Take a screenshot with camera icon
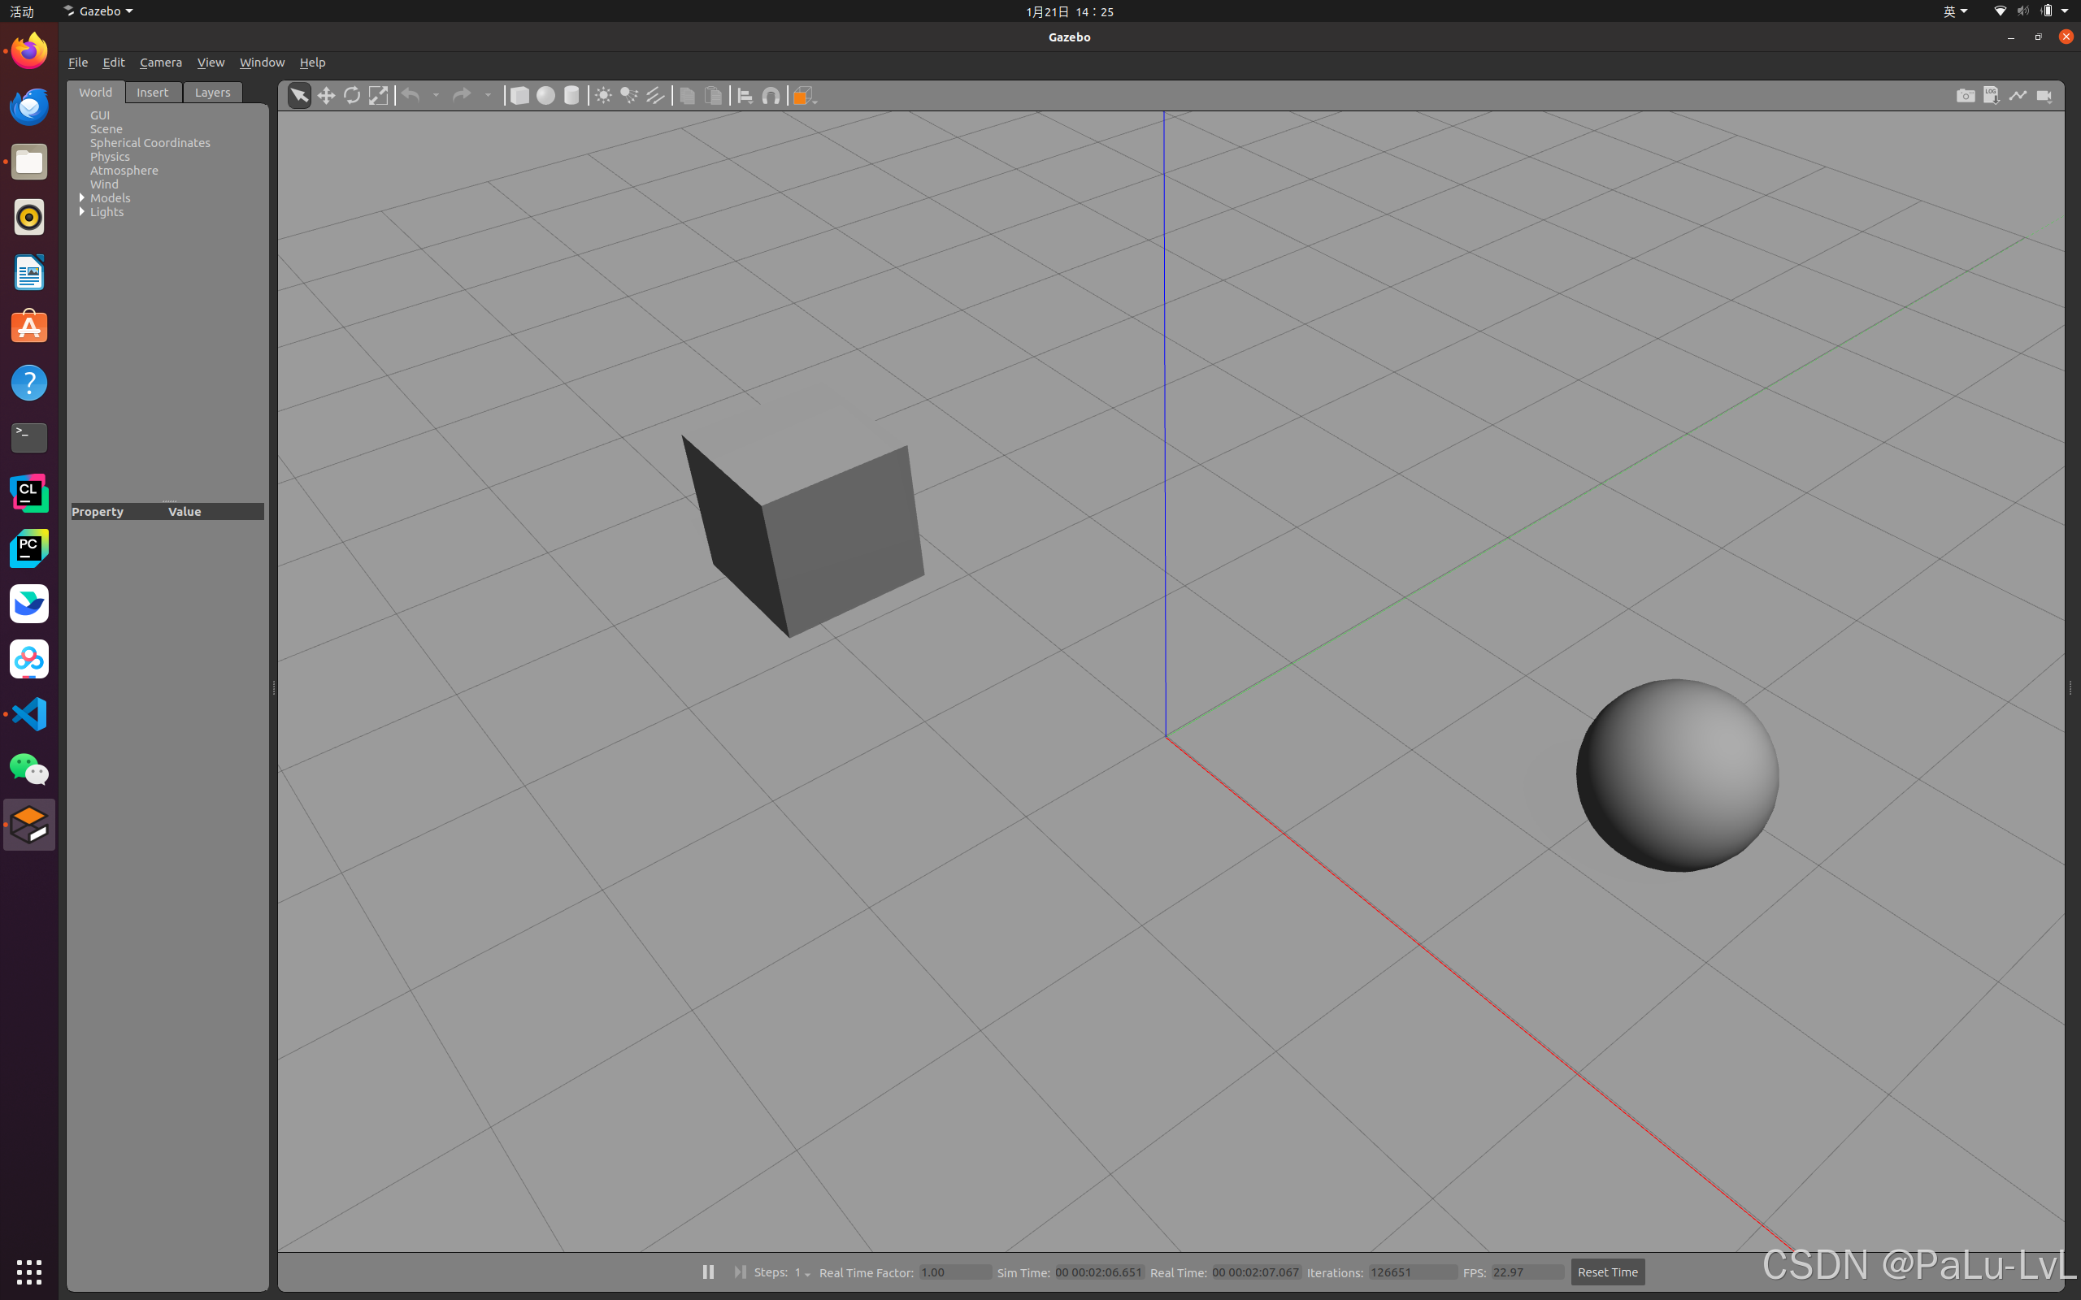This screenshot has width=2081, height=1300. (x=1965, y=95)
